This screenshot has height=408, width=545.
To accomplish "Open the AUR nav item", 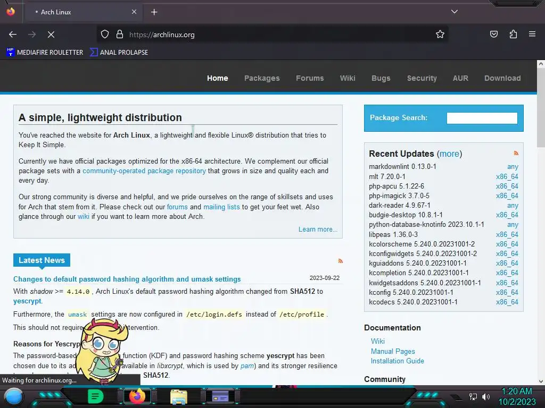I will (460, 78).
